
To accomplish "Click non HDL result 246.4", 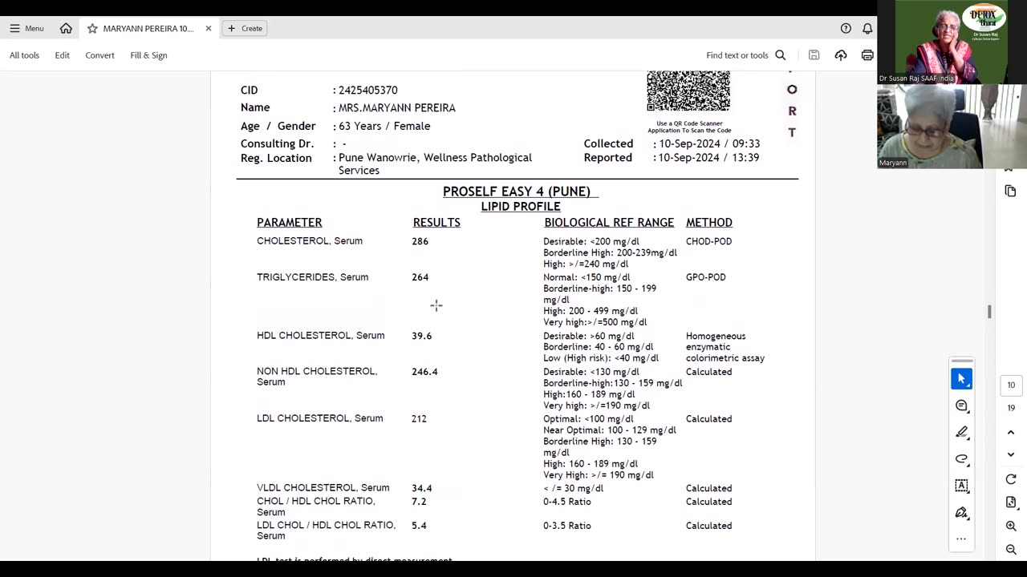I will tap(424, 372).
